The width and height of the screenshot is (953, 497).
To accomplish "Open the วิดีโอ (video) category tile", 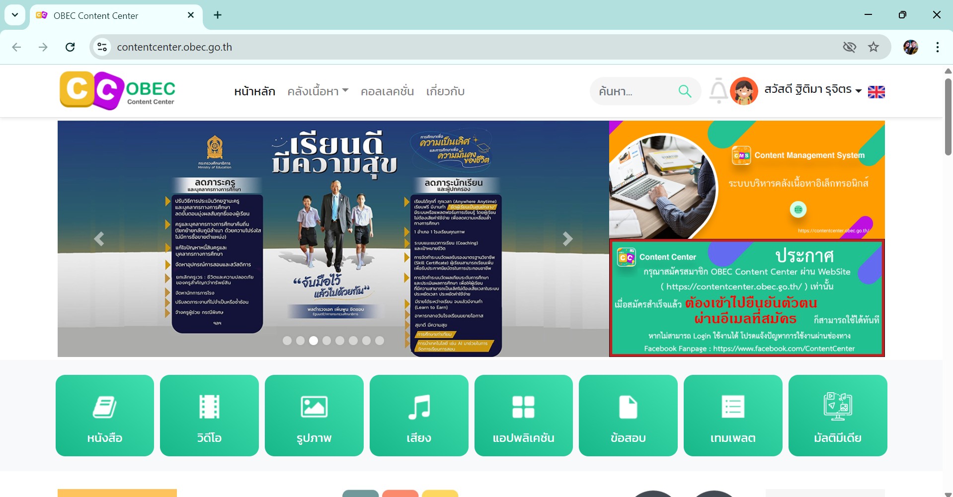I will coord(209,415).
